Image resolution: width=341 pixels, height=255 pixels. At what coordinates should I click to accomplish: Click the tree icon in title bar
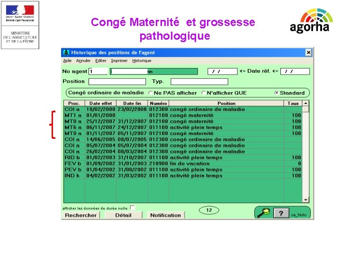click(66, 52)
